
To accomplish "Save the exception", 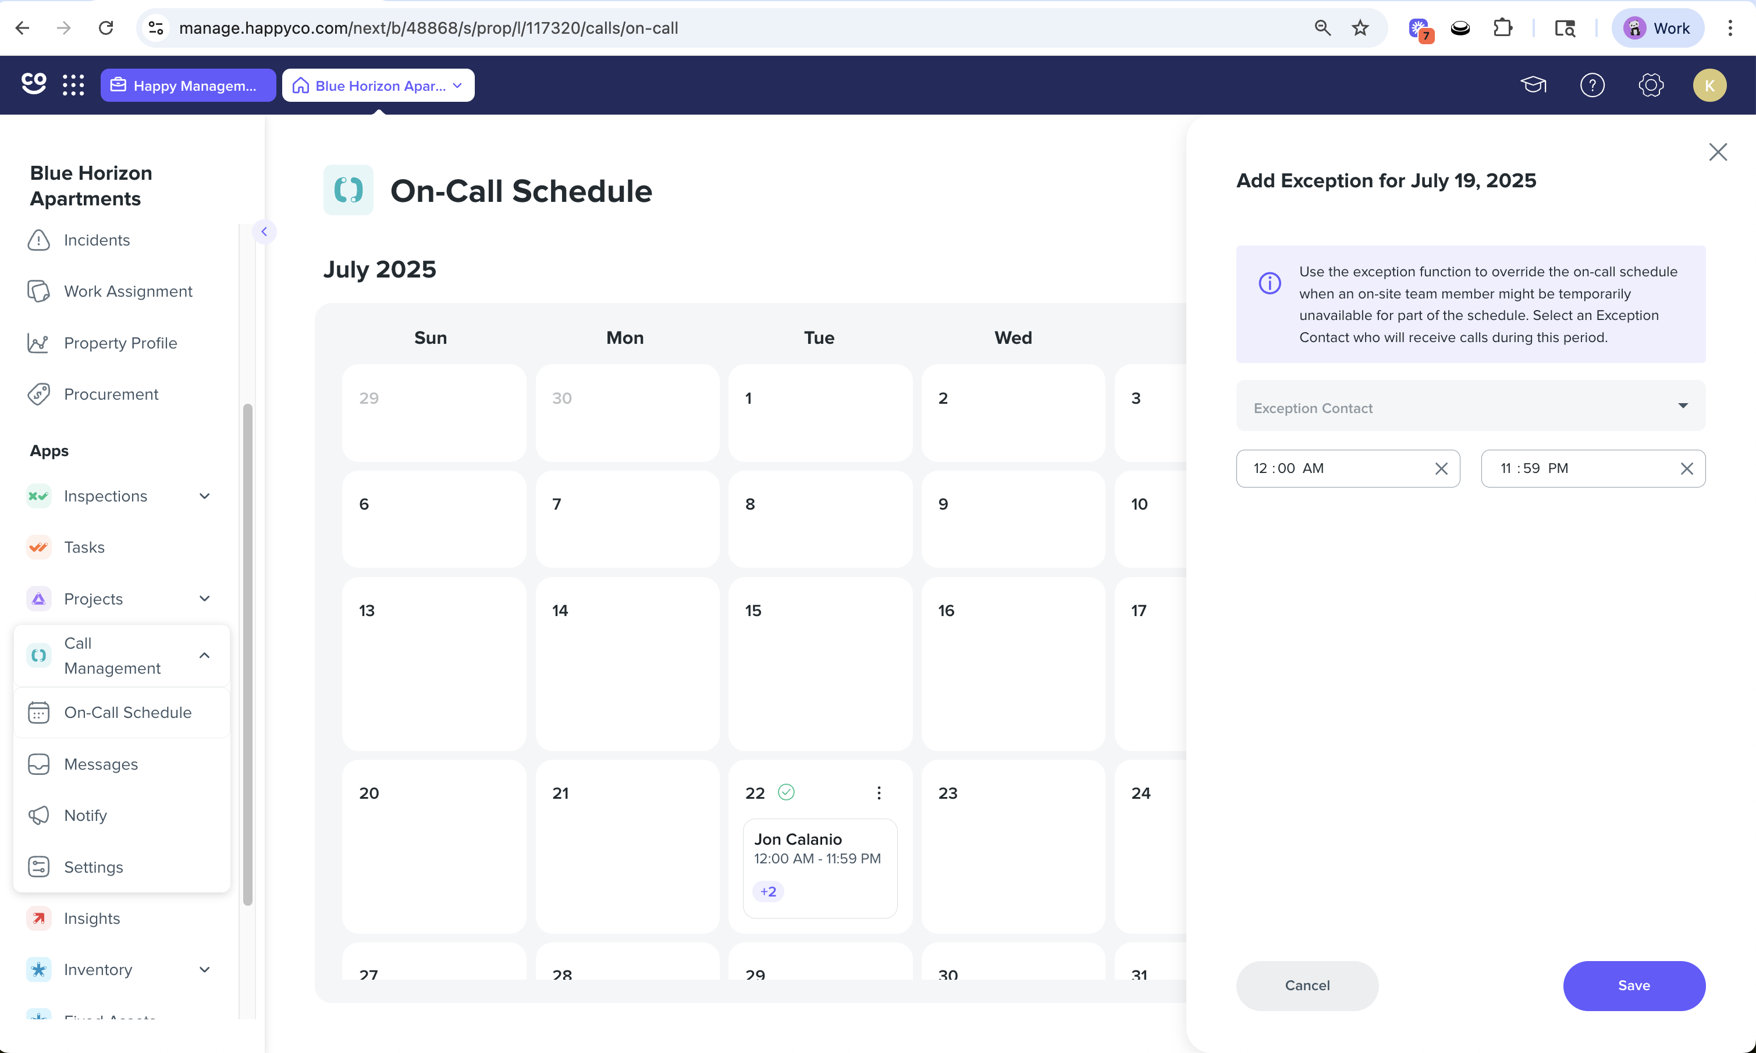I will 1633,986.
